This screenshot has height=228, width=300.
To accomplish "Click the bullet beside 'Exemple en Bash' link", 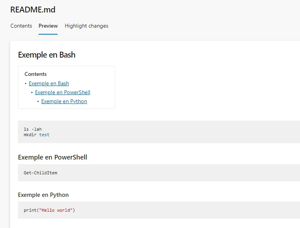I will (x=26, y=83).
